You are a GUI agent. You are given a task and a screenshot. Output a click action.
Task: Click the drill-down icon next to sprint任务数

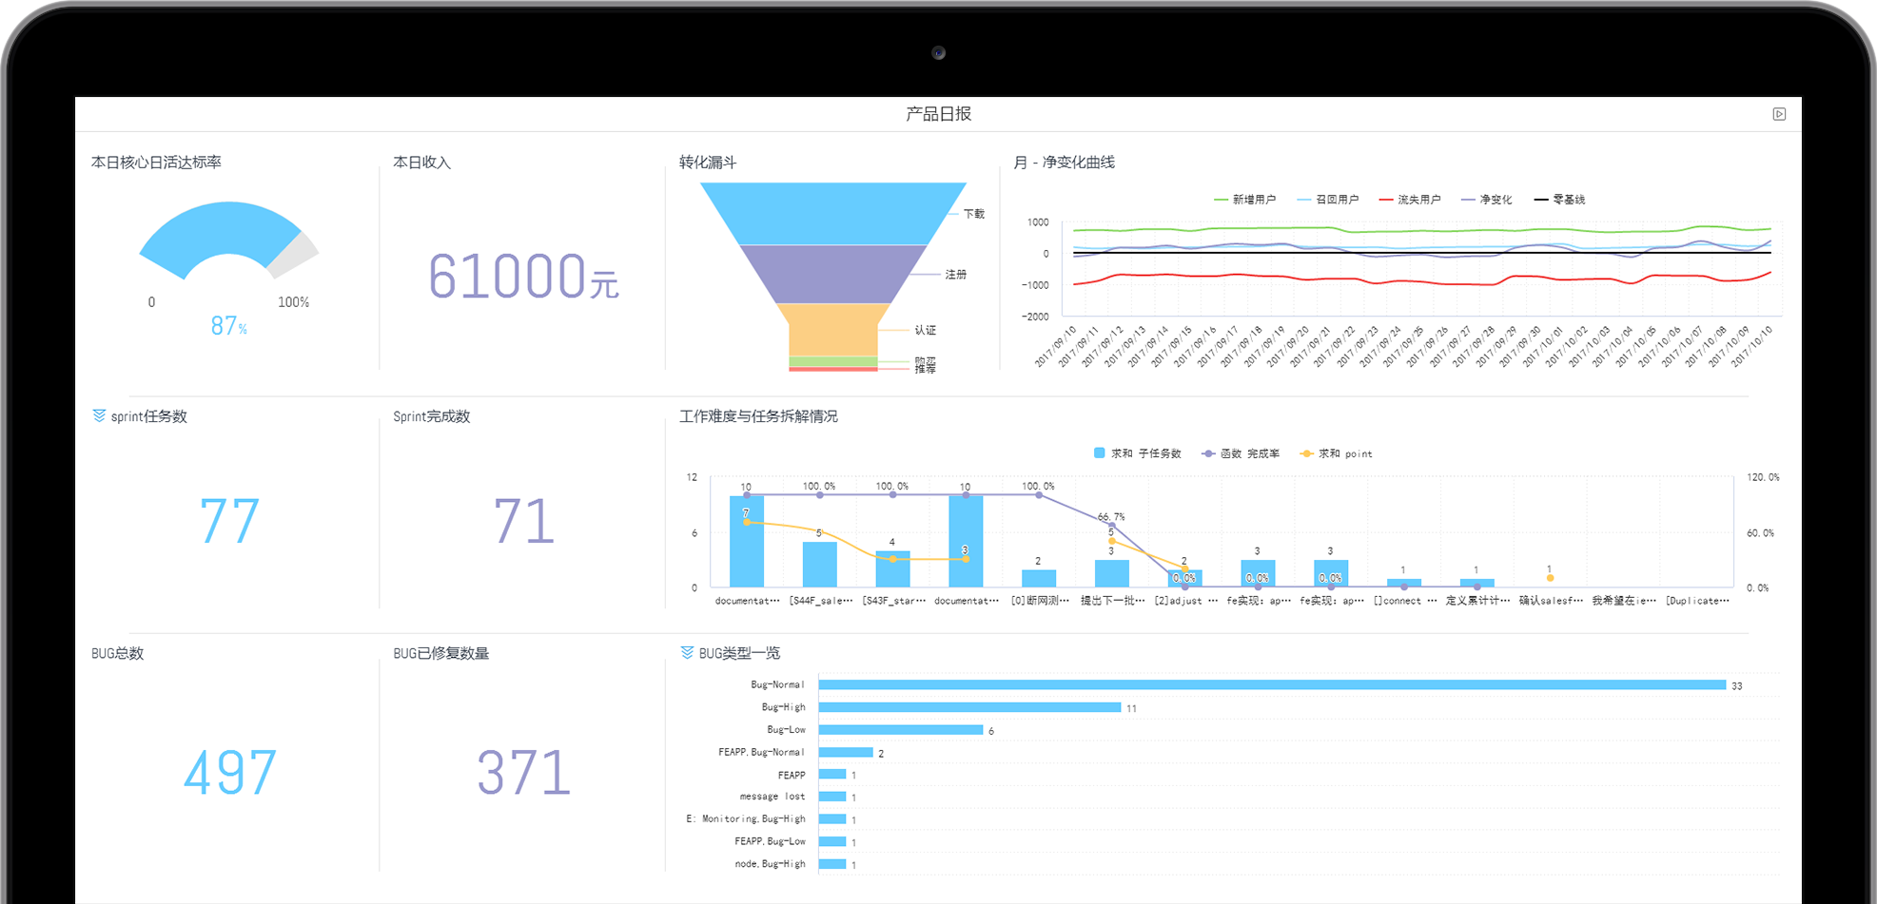click(x=99, y=415)
